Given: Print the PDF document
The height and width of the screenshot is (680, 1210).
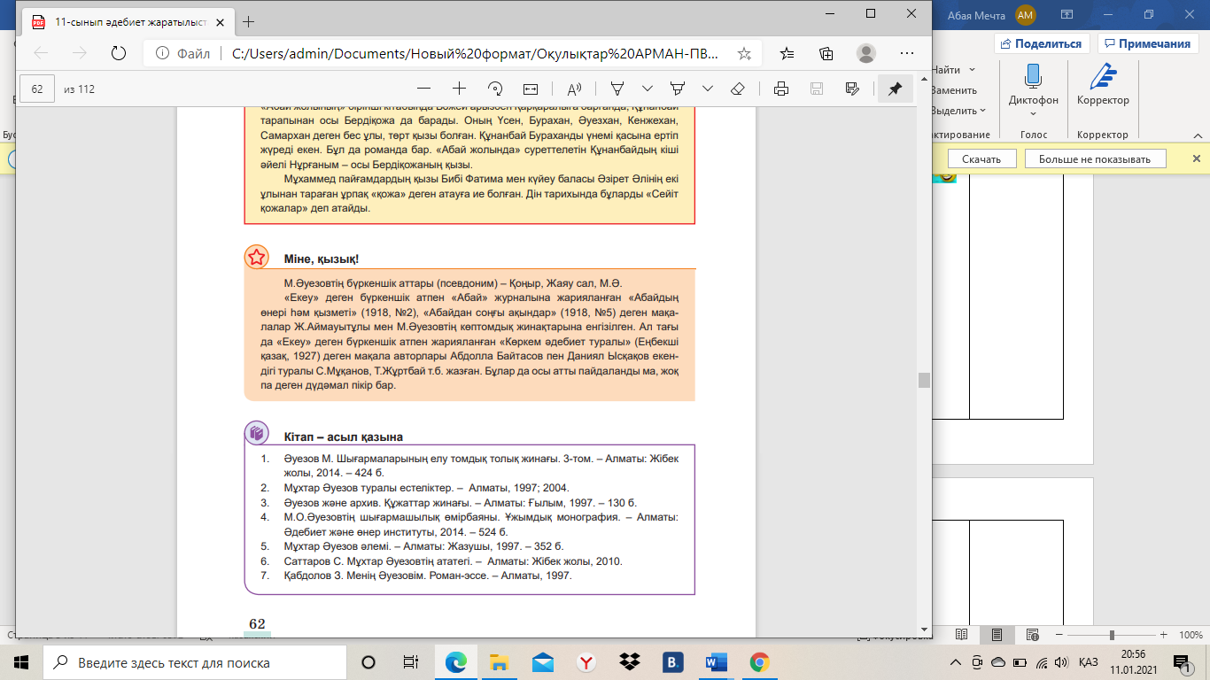Looking at the screenshot, I should (x=780, y=89).
